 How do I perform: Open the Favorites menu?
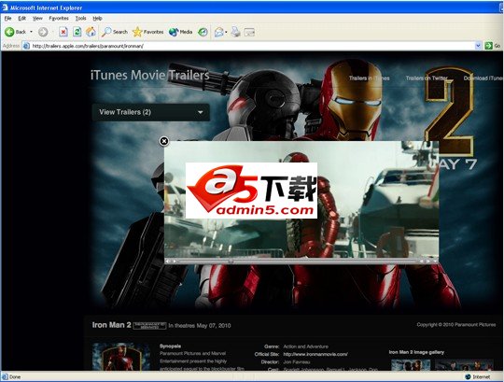tap(59, 19)
